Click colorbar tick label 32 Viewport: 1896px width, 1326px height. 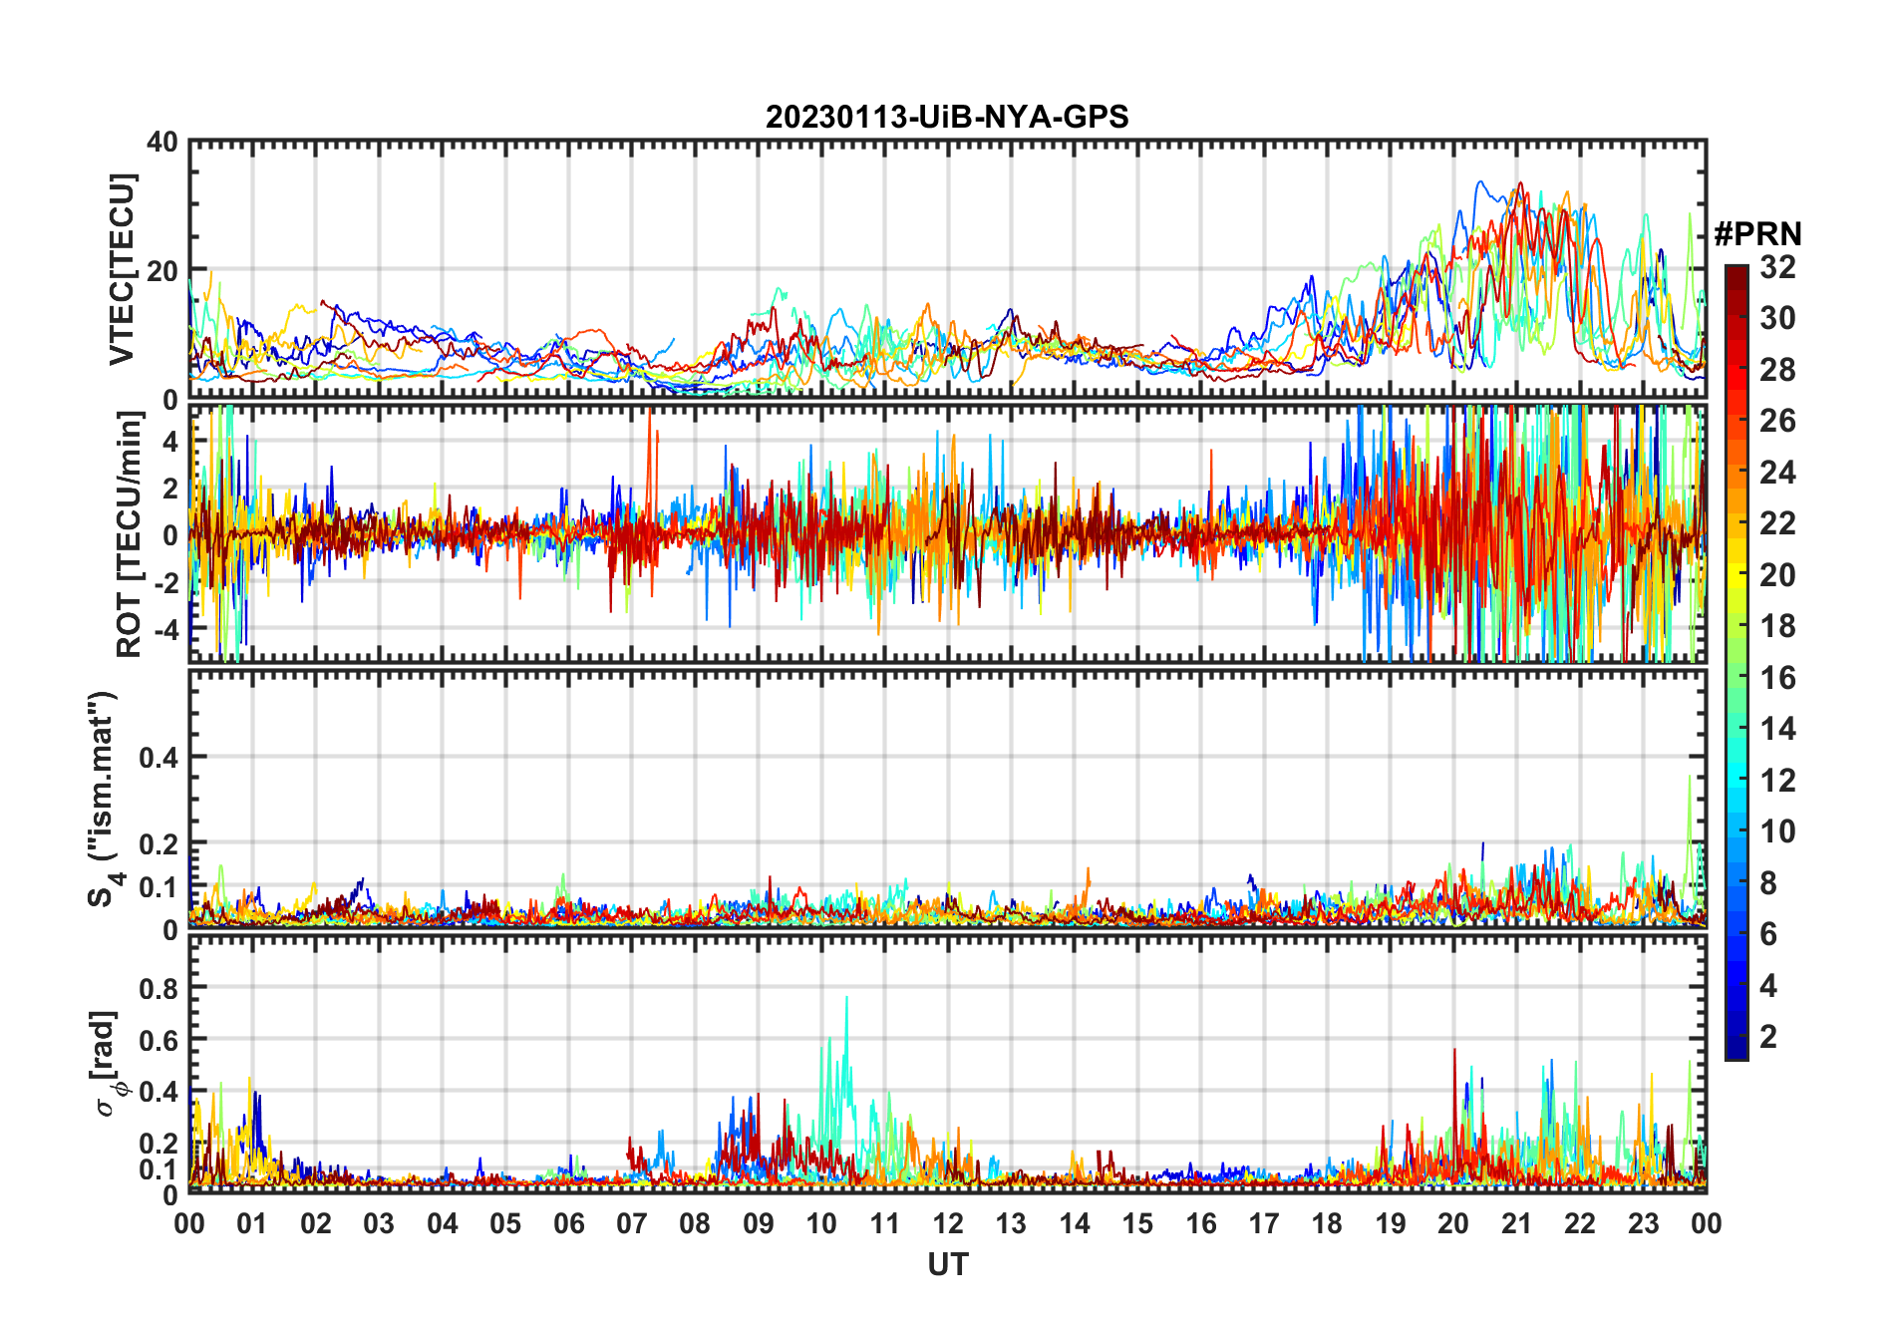click(x=1777, y=267)
